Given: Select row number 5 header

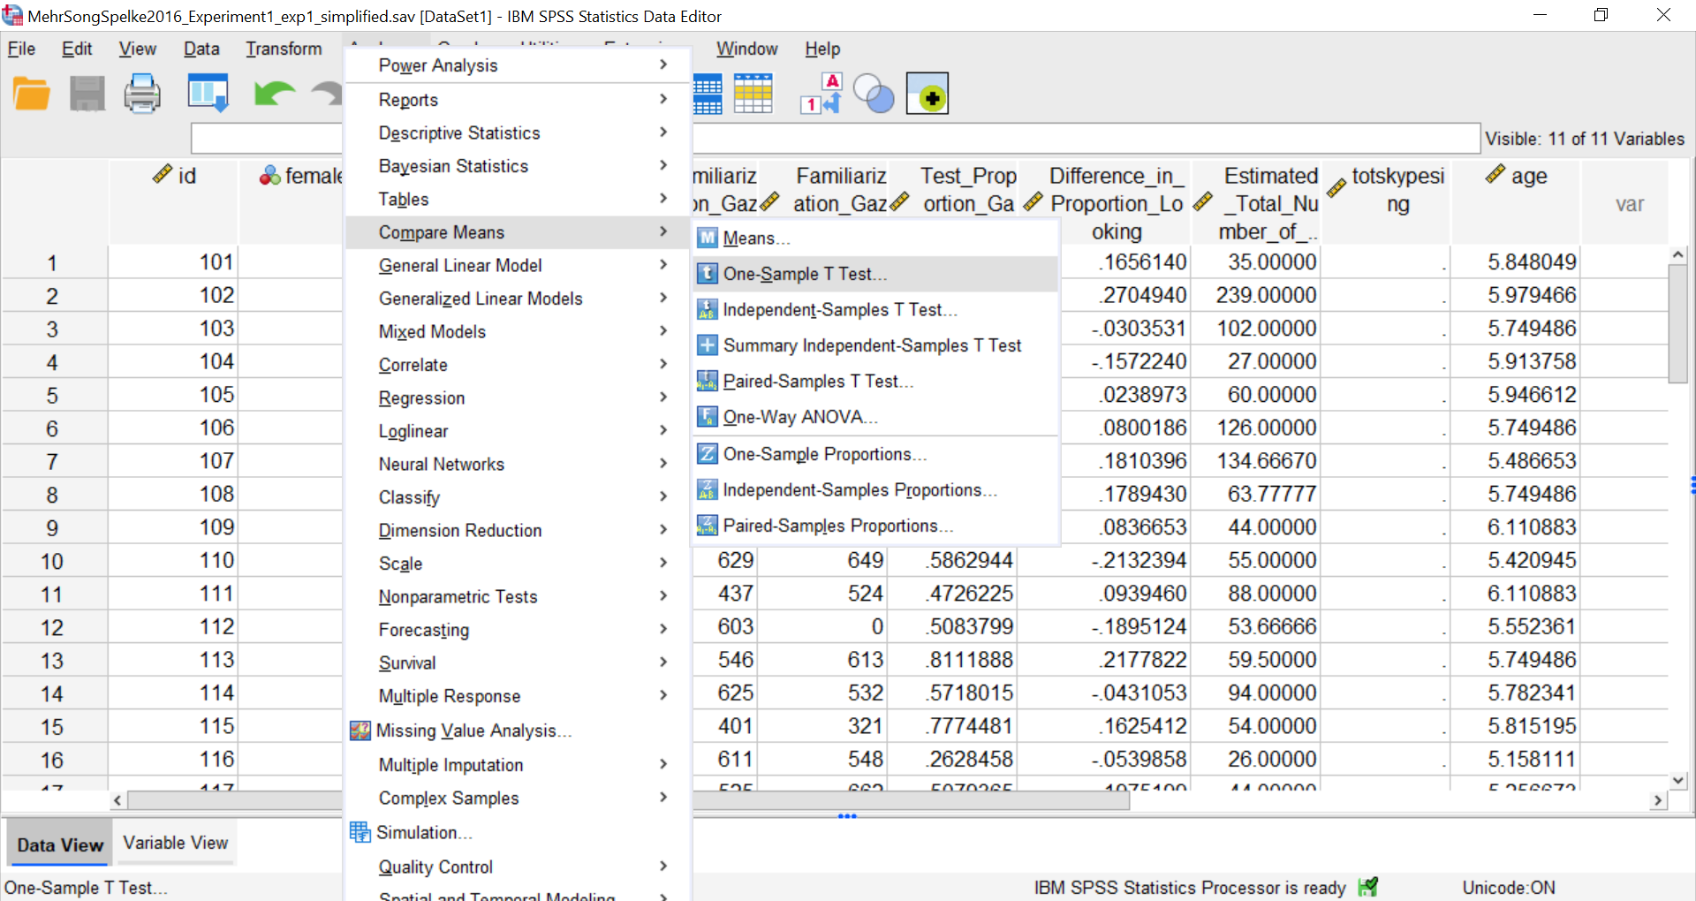Looking at the screenshot, I should 53,395.
